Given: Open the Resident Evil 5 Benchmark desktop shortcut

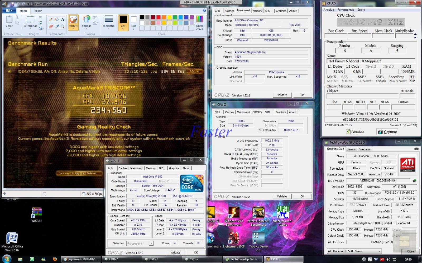Looking at the screenshot, I should [234, 216].
